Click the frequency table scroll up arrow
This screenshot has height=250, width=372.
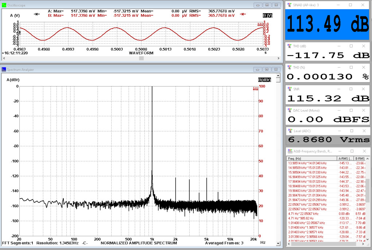click(368, 158)
